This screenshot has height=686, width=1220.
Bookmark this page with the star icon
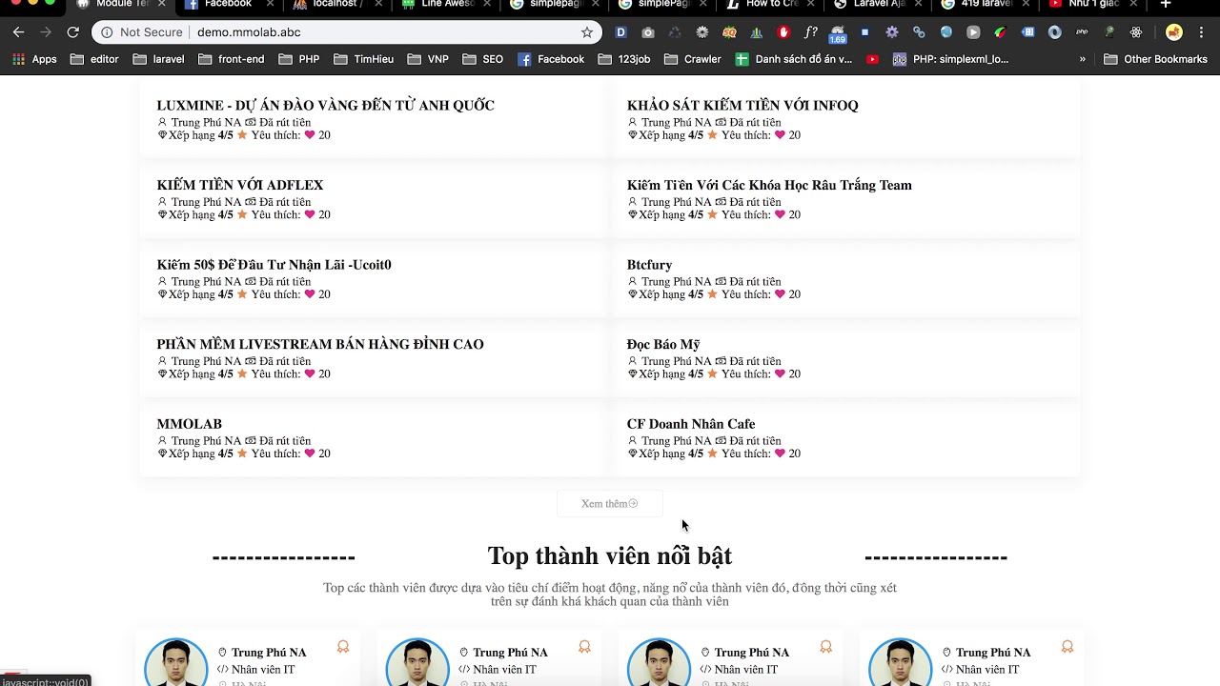(x=587, y=32)
